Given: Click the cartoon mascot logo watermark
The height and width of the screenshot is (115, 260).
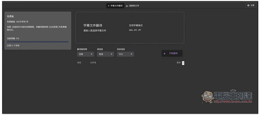Looking at the screenshot, I should pyautogui.click(x=207, y=97).
